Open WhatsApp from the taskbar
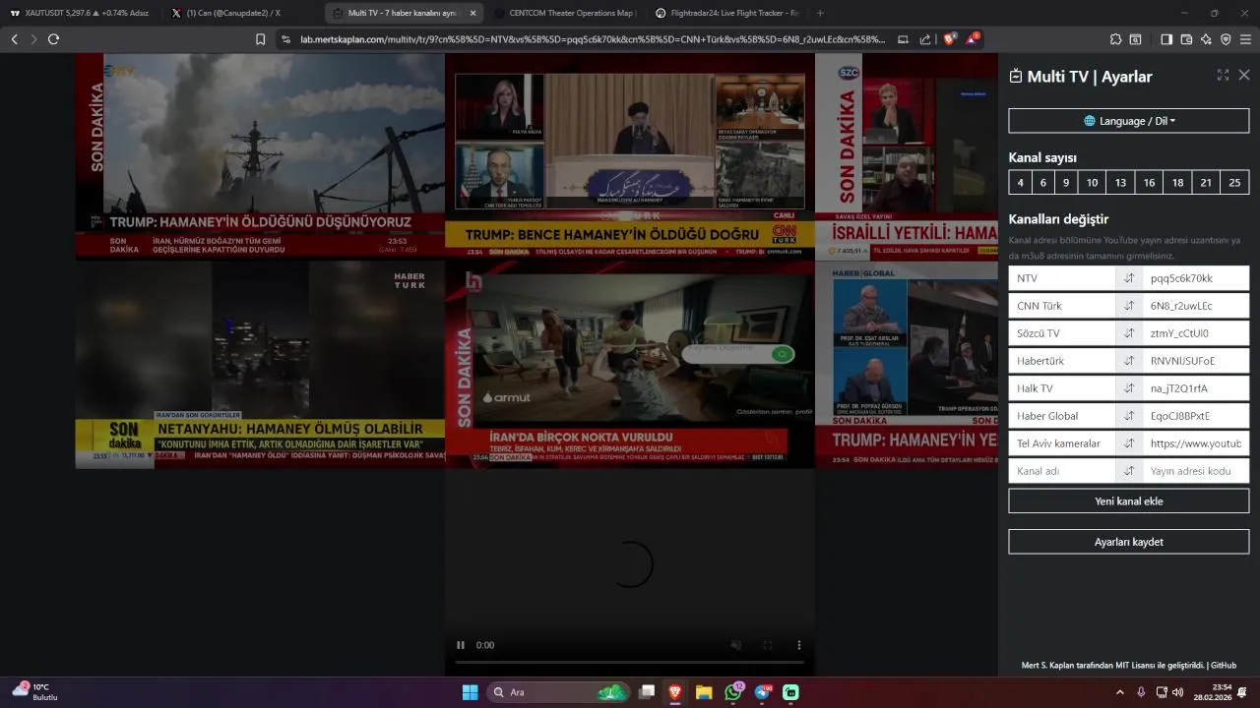Image resolution: width=1260 pixels, height=708 pixels. [732, 692]
